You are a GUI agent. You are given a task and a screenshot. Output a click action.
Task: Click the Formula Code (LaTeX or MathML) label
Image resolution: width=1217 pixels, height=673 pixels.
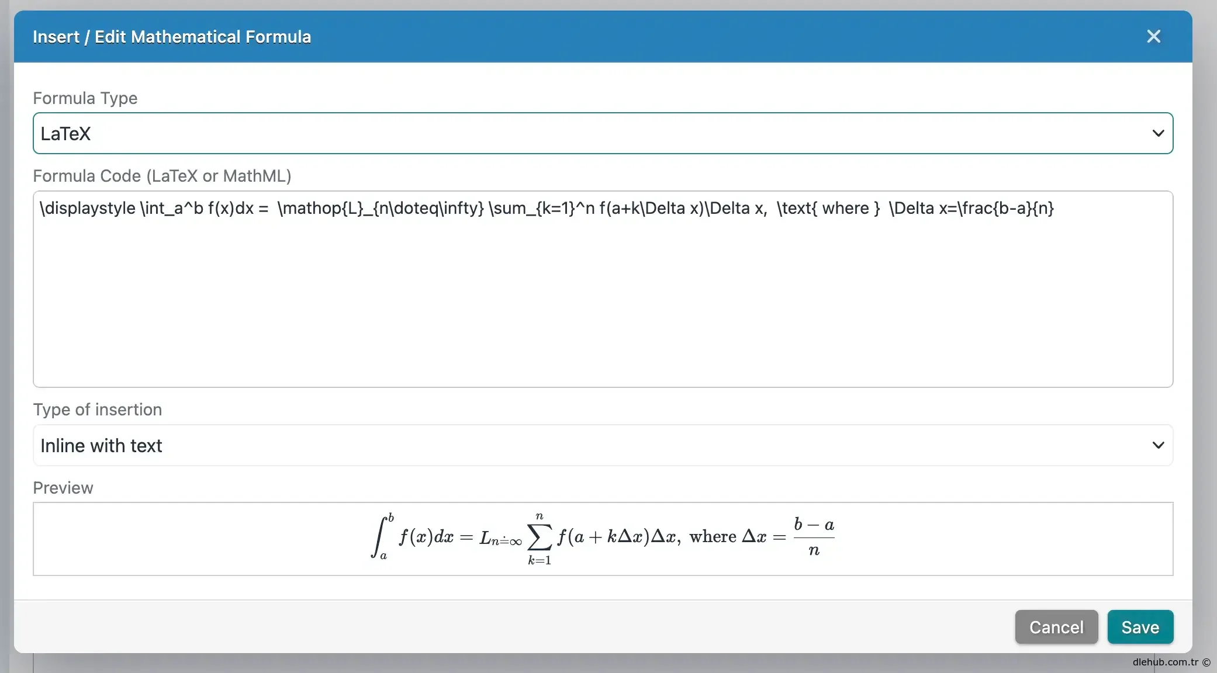[162, 176]
